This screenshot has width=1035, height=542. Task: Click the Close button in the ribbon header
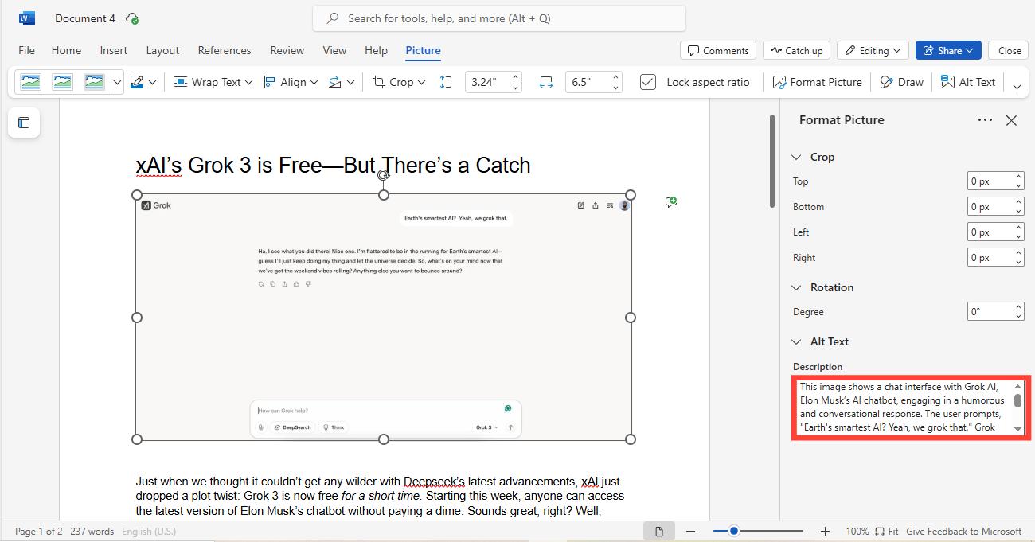point(1009,50)
